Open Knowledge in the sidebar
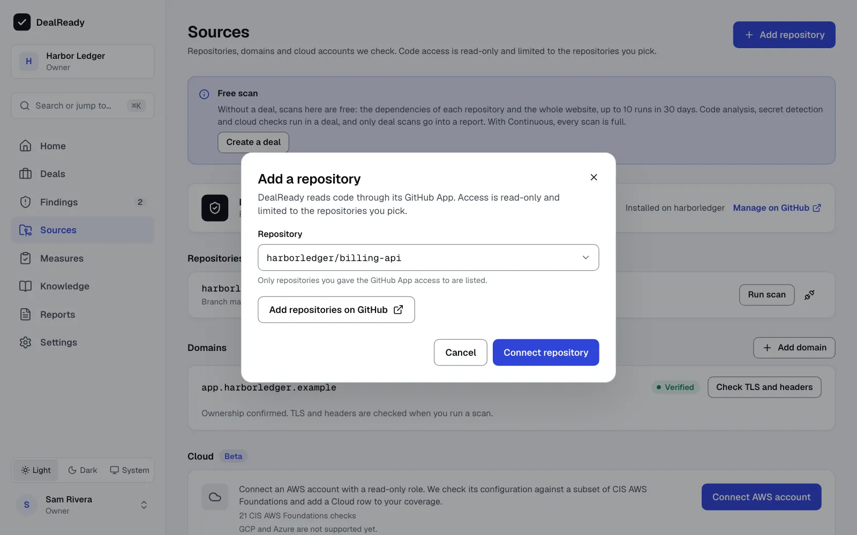This screenshot has height=535, width=857. click(x=82, y=286)
